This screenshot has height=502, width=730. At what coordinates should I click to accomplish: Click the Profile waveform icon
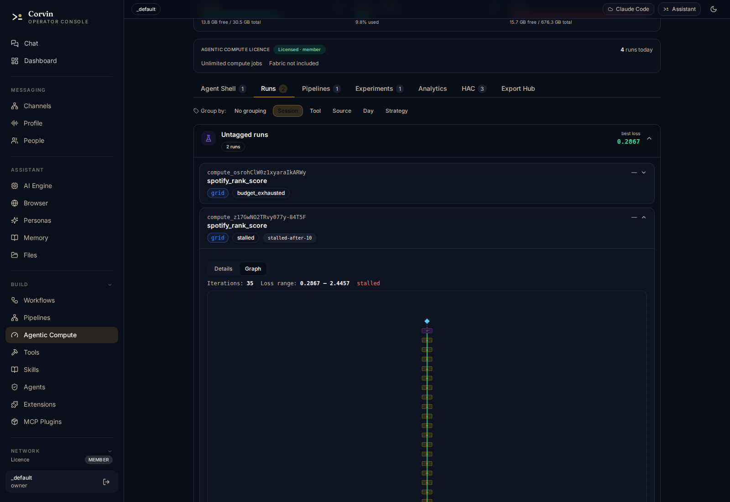coord(15,123)
